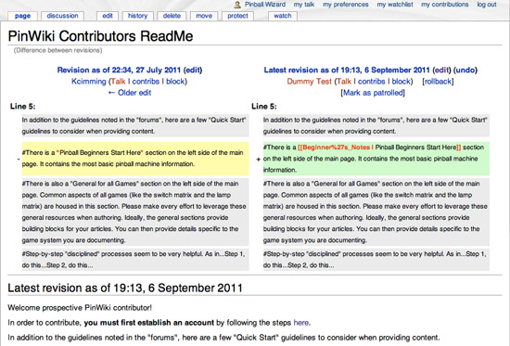The image size is (510, 346).
Task: Open latest revision as of 19:13, 6 September 2011
Action: 347,70
